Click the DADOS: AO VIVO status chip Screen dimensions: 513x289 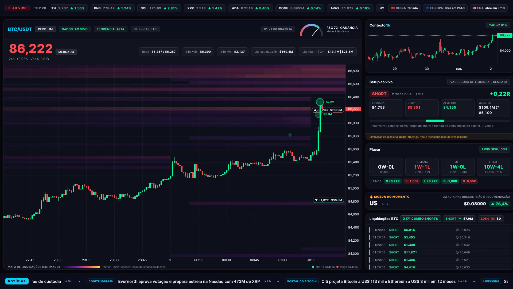pyautogui.click(x=75, y=29)
